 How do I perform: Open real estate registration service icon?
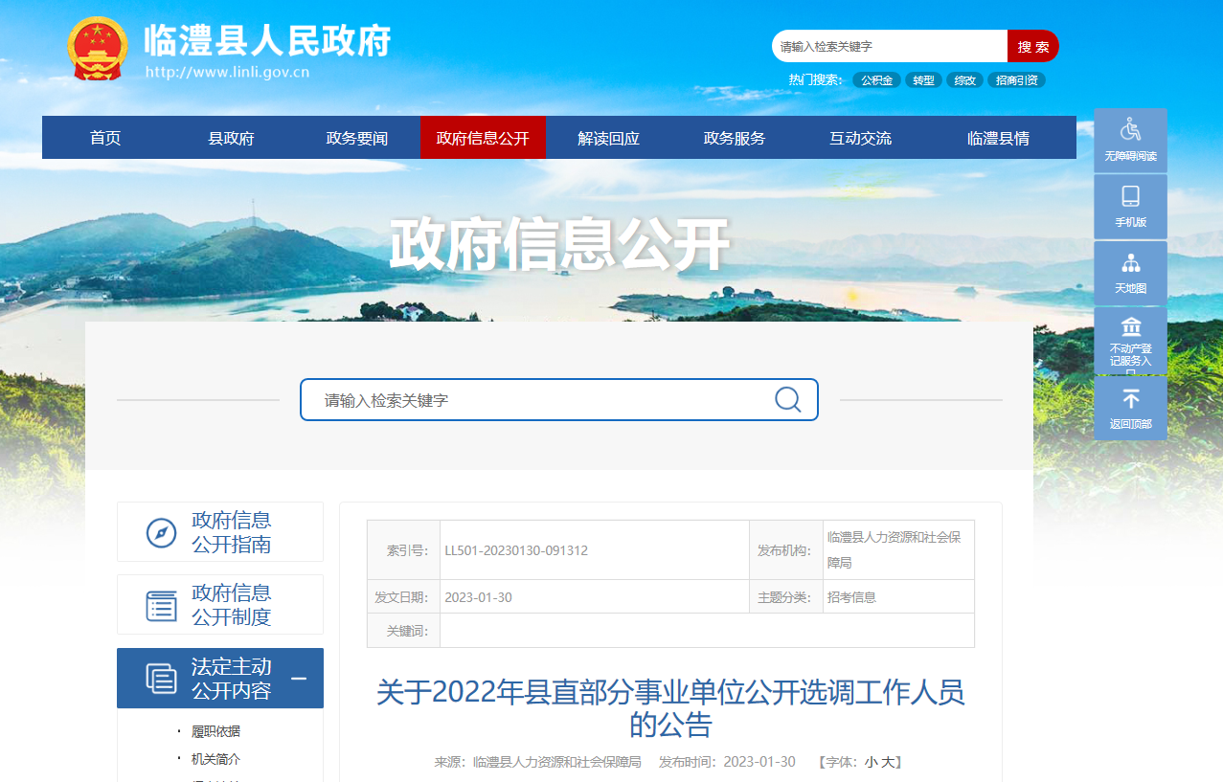pyautogui.click(x=1130, y=326)
